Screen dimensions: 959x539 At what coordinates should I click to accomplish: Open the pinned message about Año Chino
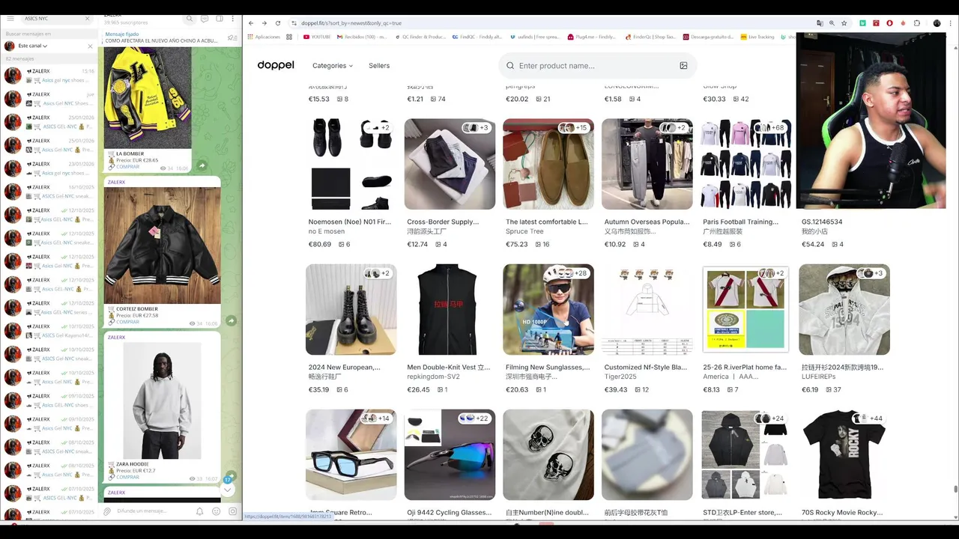[161, 37]
